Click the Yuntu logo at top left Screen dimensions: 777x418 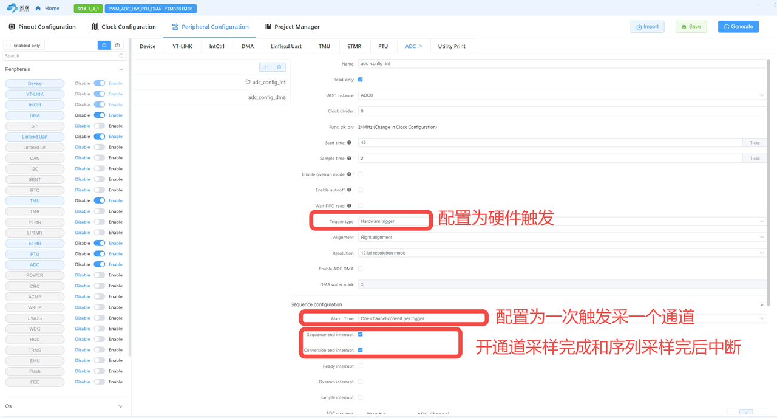coord(18,8)
